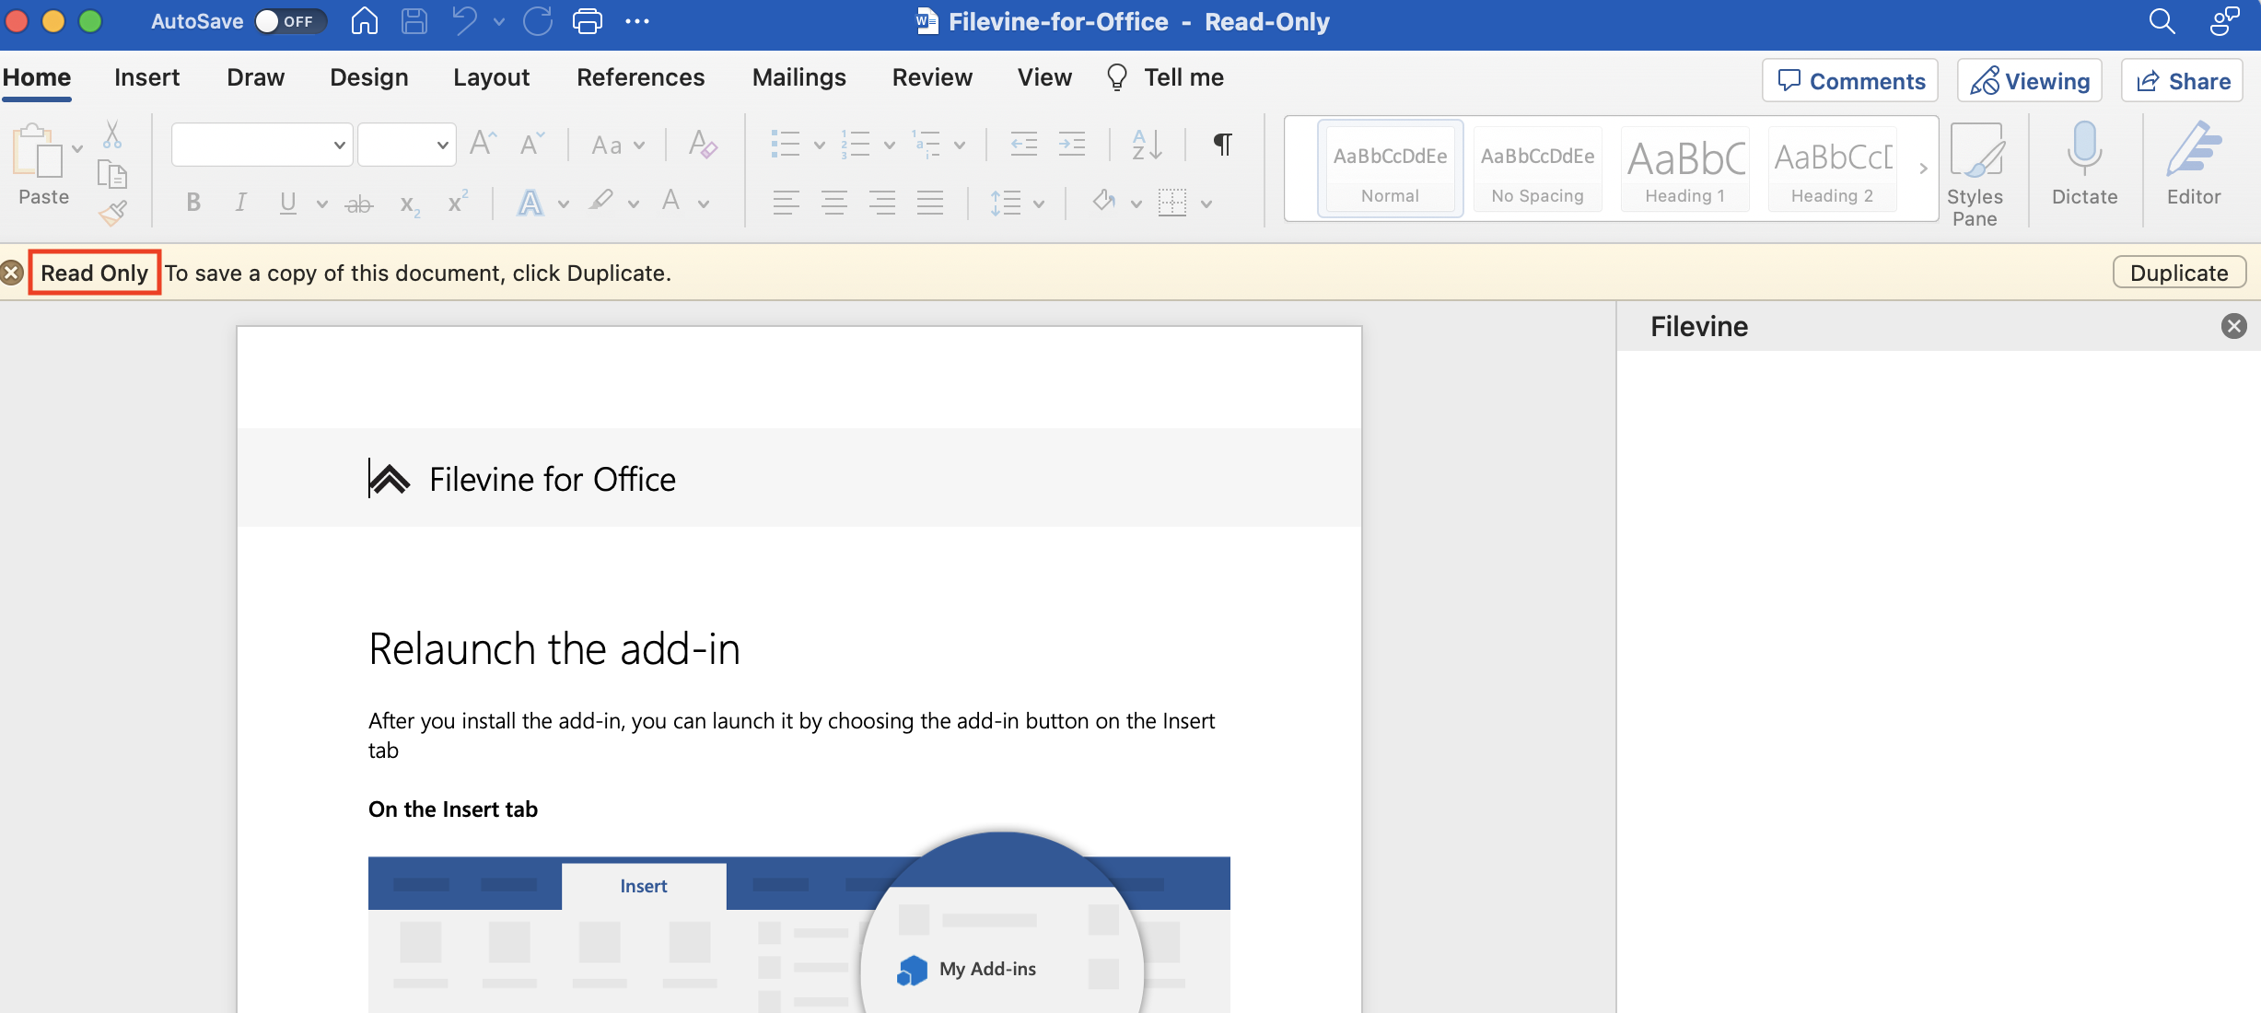Open the font color dropdown arrow
Image resolution: width=2261 pixels, height=1013 pixels.
pyautogui.click(x=703, y=204)
